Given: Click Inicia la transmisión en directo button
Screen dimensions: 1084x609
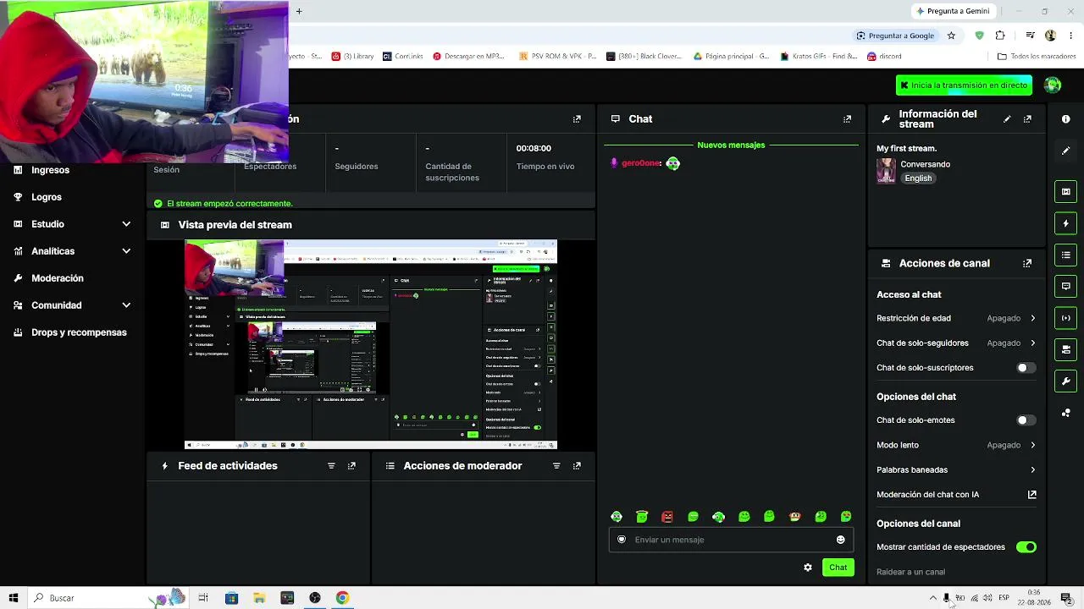Looking at the screenshot, I should coord(964,85).
